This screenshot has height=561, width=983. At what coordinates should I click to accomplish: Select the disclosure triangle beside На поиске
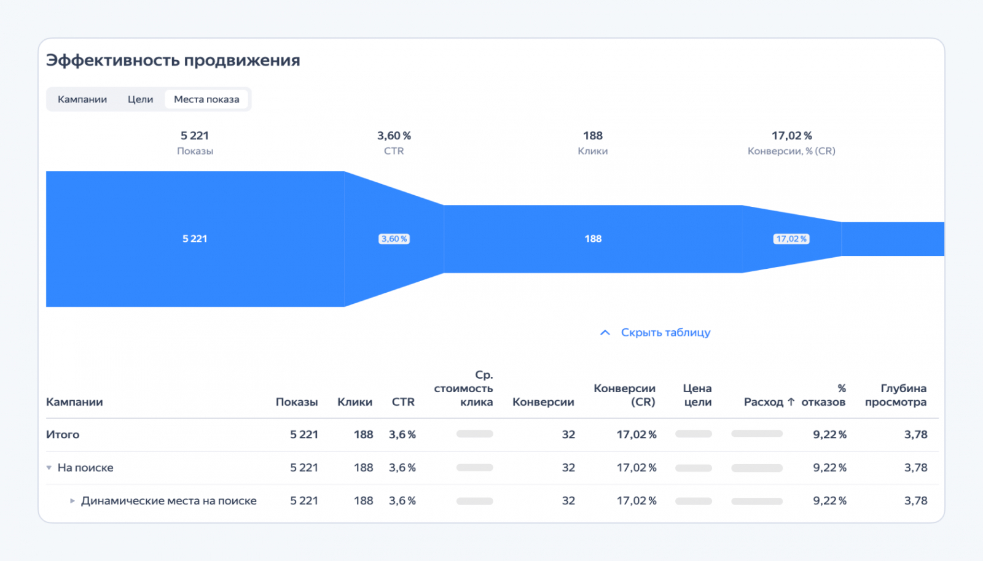click(x=49, y=467)
